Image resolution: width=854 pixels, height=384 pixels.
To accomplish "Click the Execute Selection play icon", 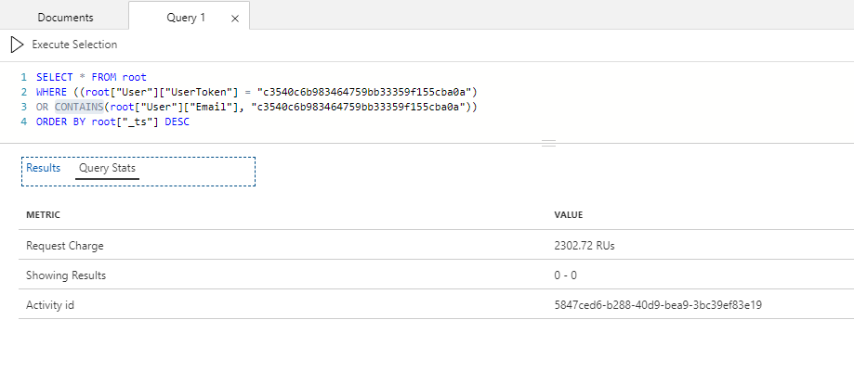I will [17, 45].
